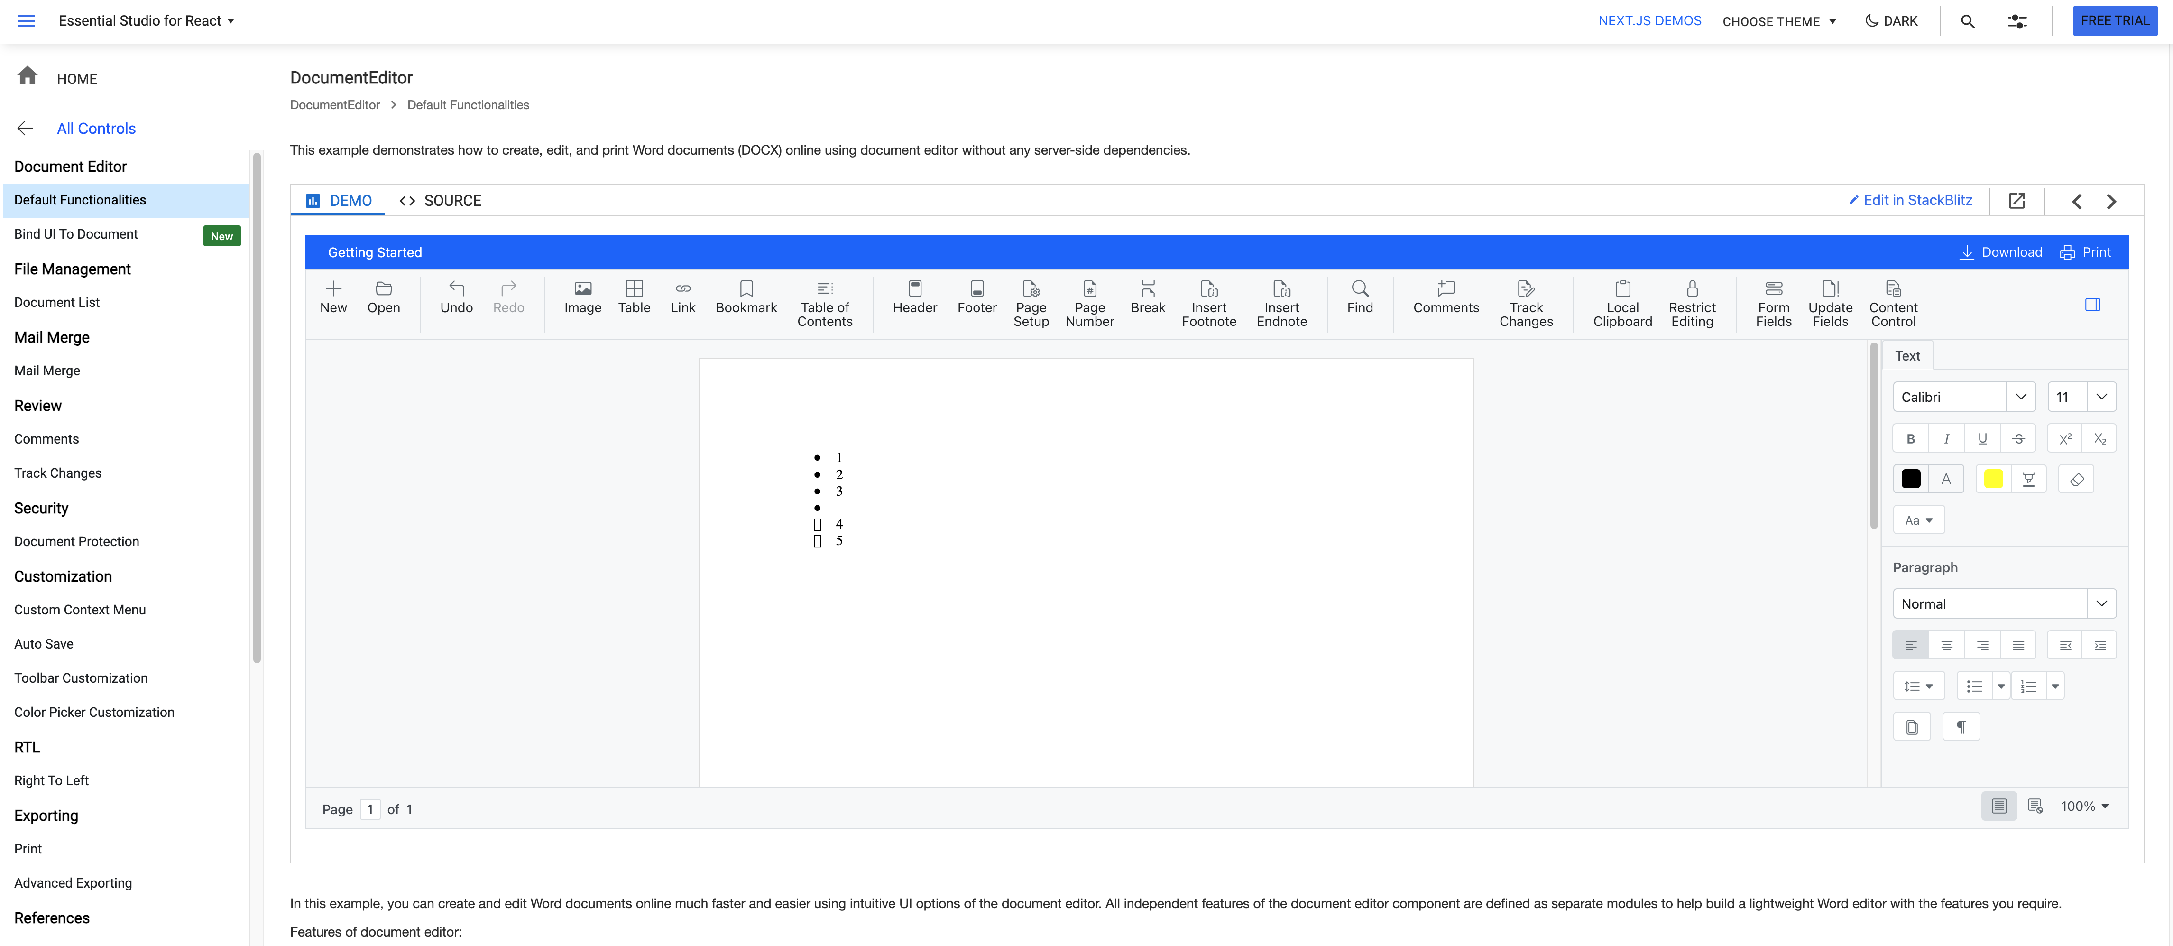Click the yellow highlight color swatch
Viewport: 2173px width, 946px height.
coord(1992,479)
